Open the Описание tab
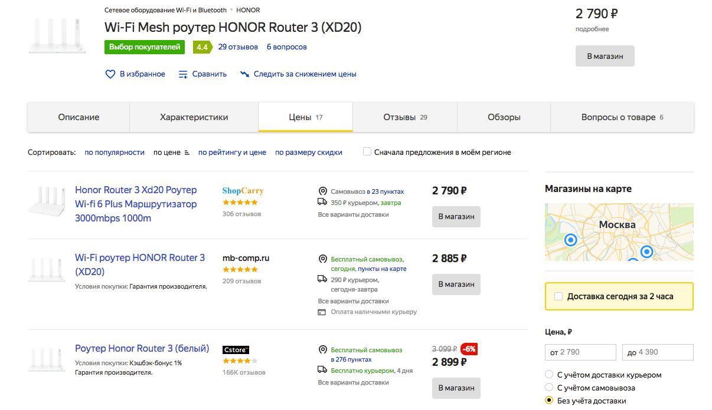The height and width of the screenshot is (410, 712). coord(79,117)
